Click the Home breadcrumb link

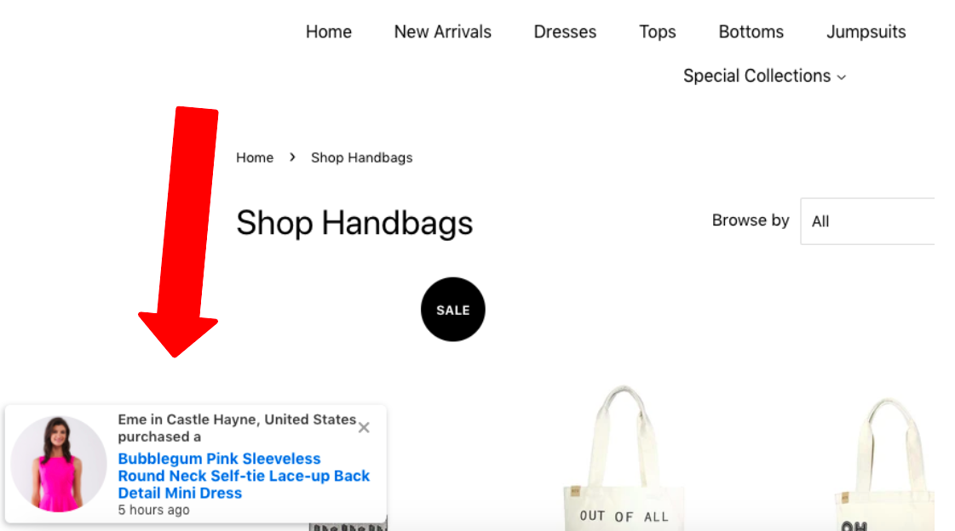pos(255,157)
